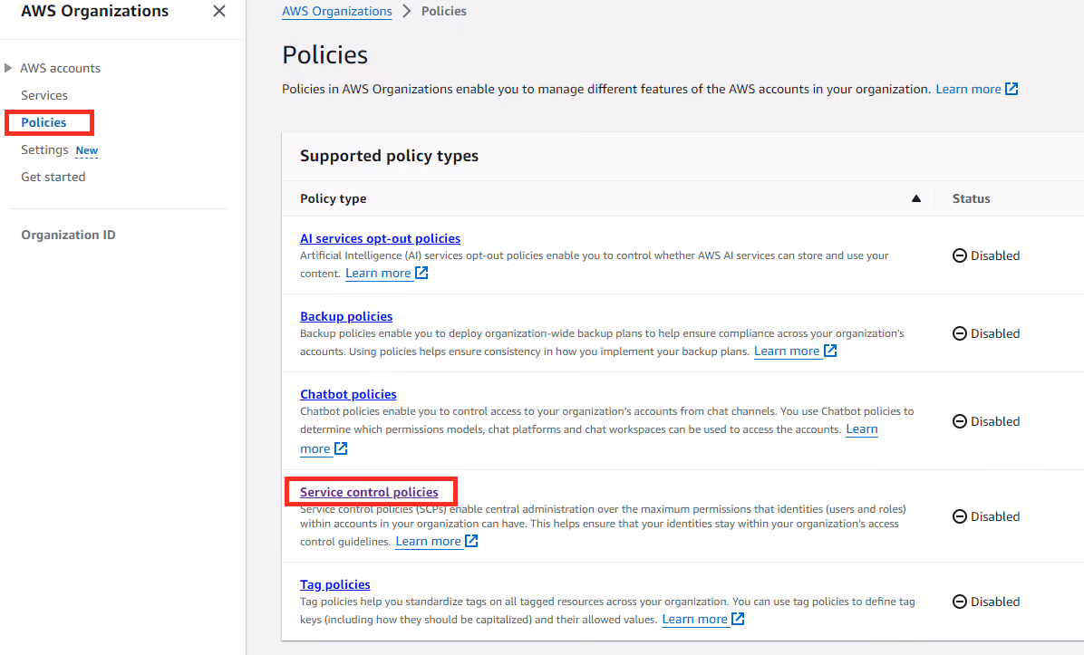Open Learn more for AI services opt-out

point(378,273)
